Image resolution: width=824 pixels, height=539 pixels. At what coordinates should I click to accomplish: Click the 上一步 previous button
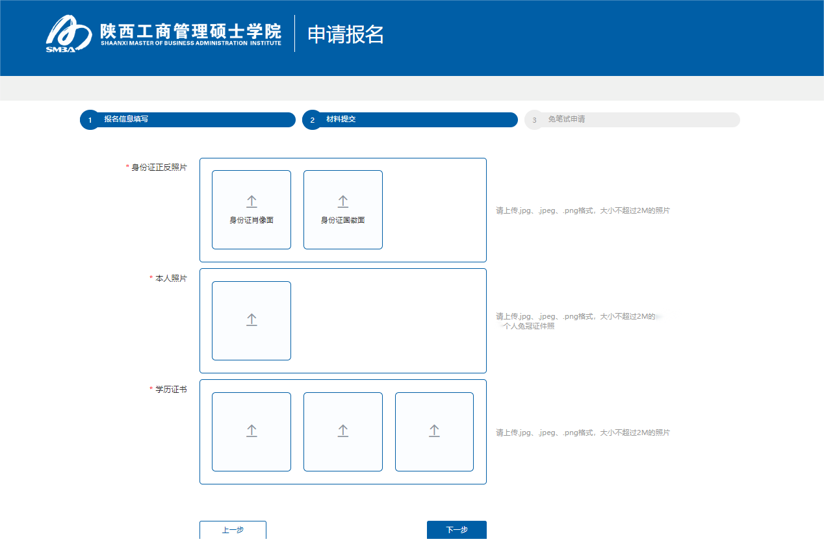(x=233, y=530)
